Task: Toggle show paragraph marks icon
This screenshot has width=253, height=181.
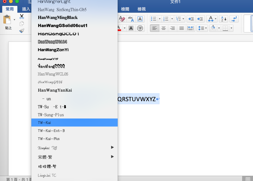Action: [x=234, y=19]
